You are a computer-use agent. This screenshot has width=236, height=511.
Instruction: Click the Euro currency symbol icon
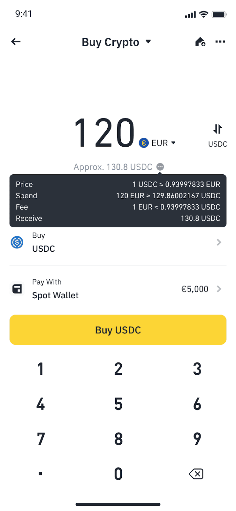[x=144, y=143]
